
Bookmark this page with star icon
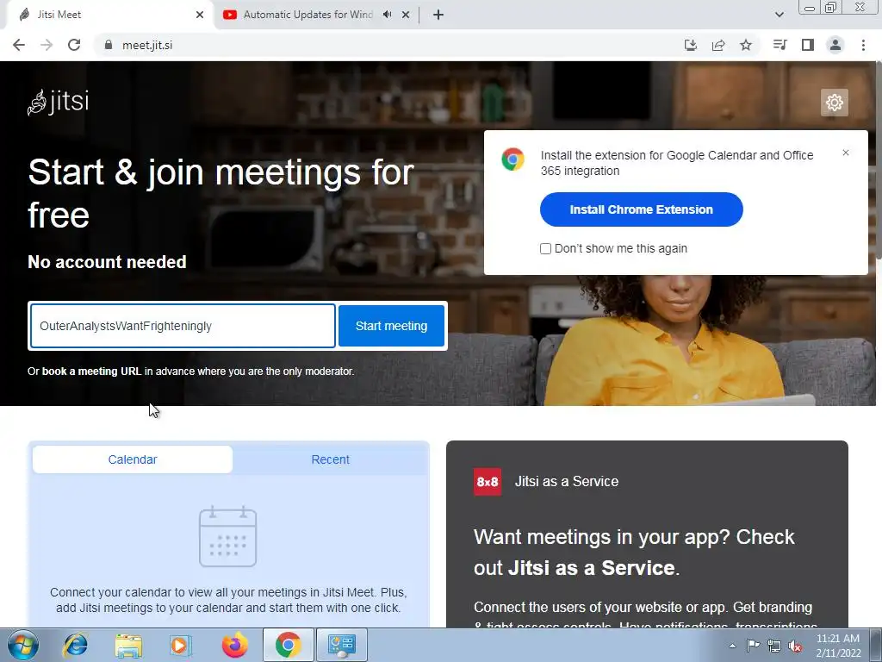(x=746, y=45)
